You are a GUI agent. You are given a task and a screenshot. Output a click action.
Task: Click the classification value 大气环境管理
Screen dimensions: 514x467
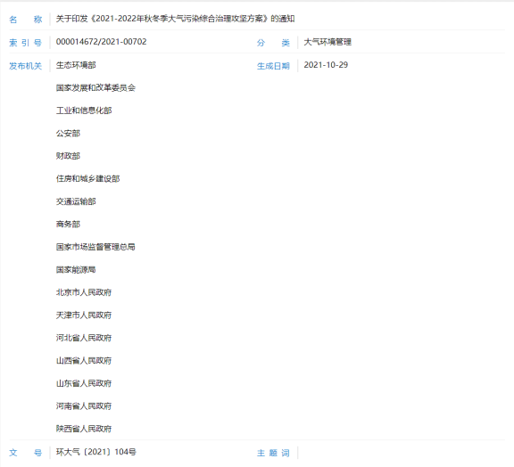(327, 42)
